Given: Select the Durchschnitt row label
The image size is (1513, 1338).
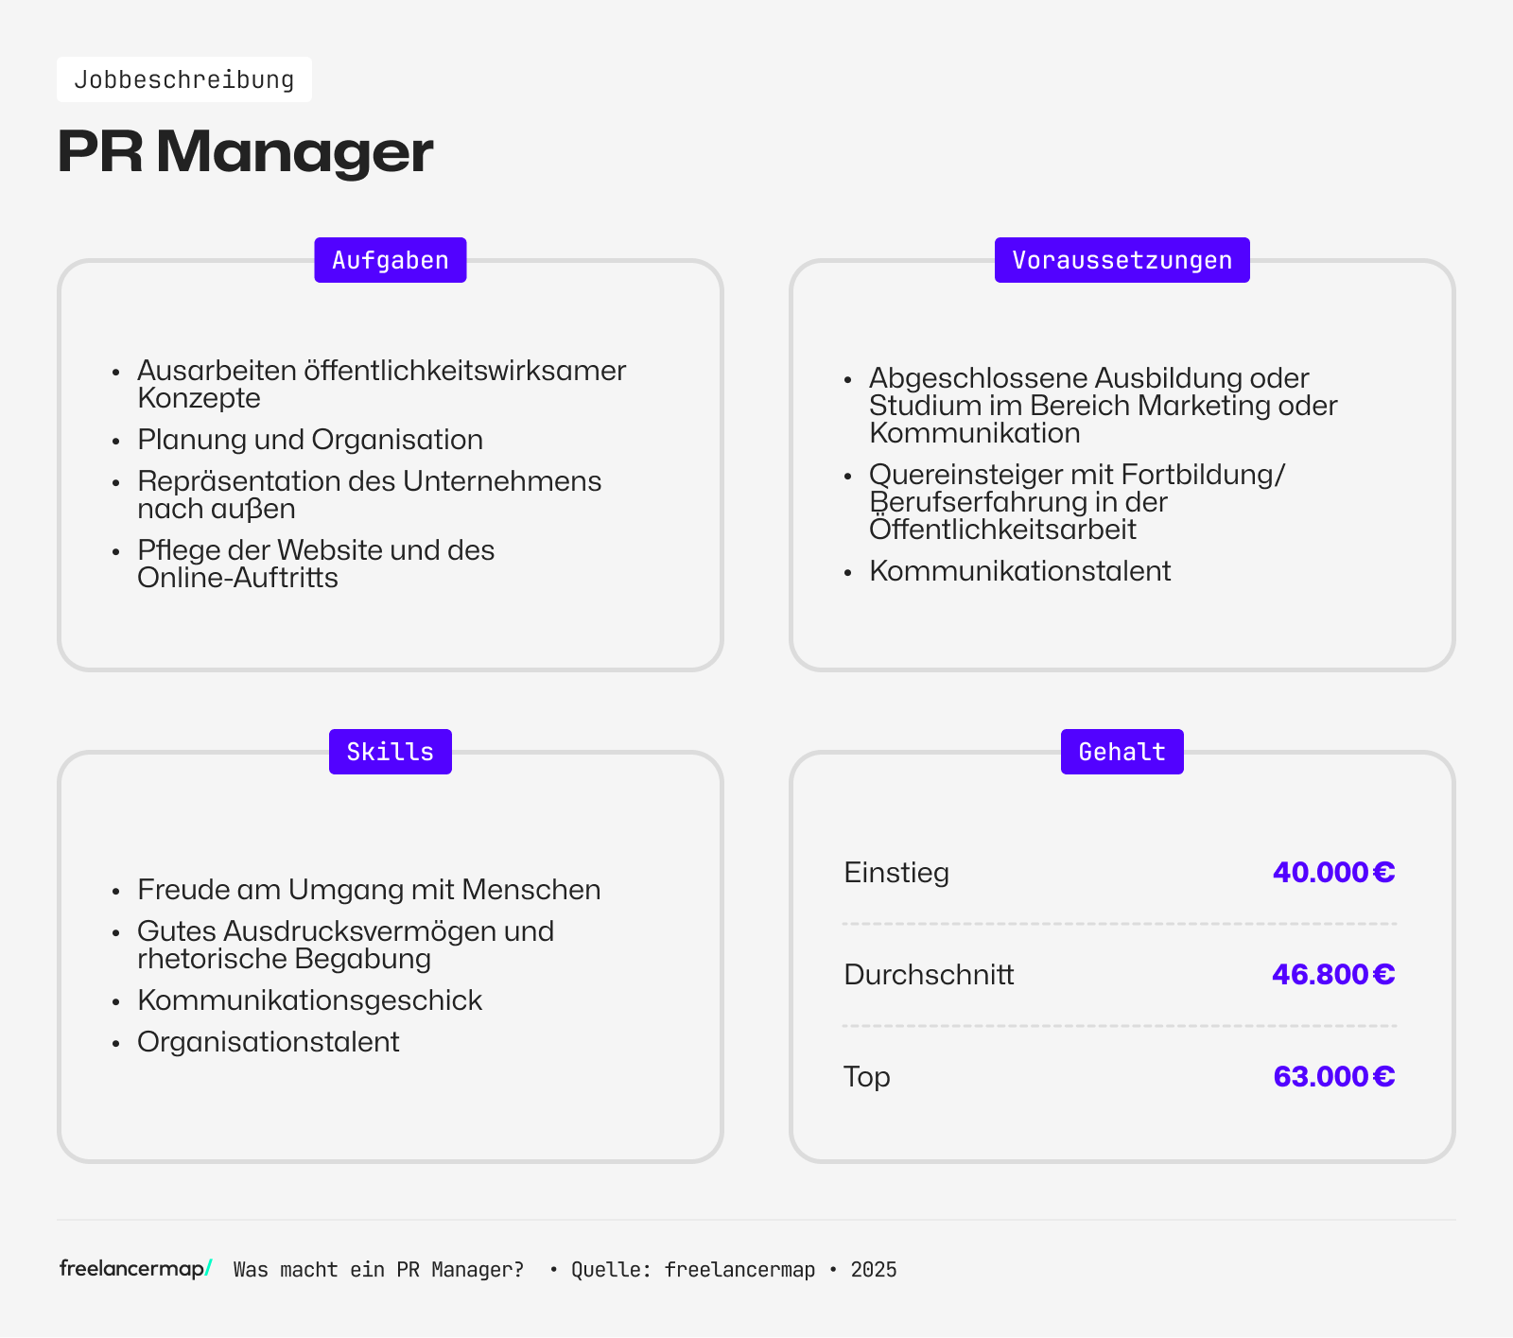Looking at the screenshot, I should pos(929,974).
